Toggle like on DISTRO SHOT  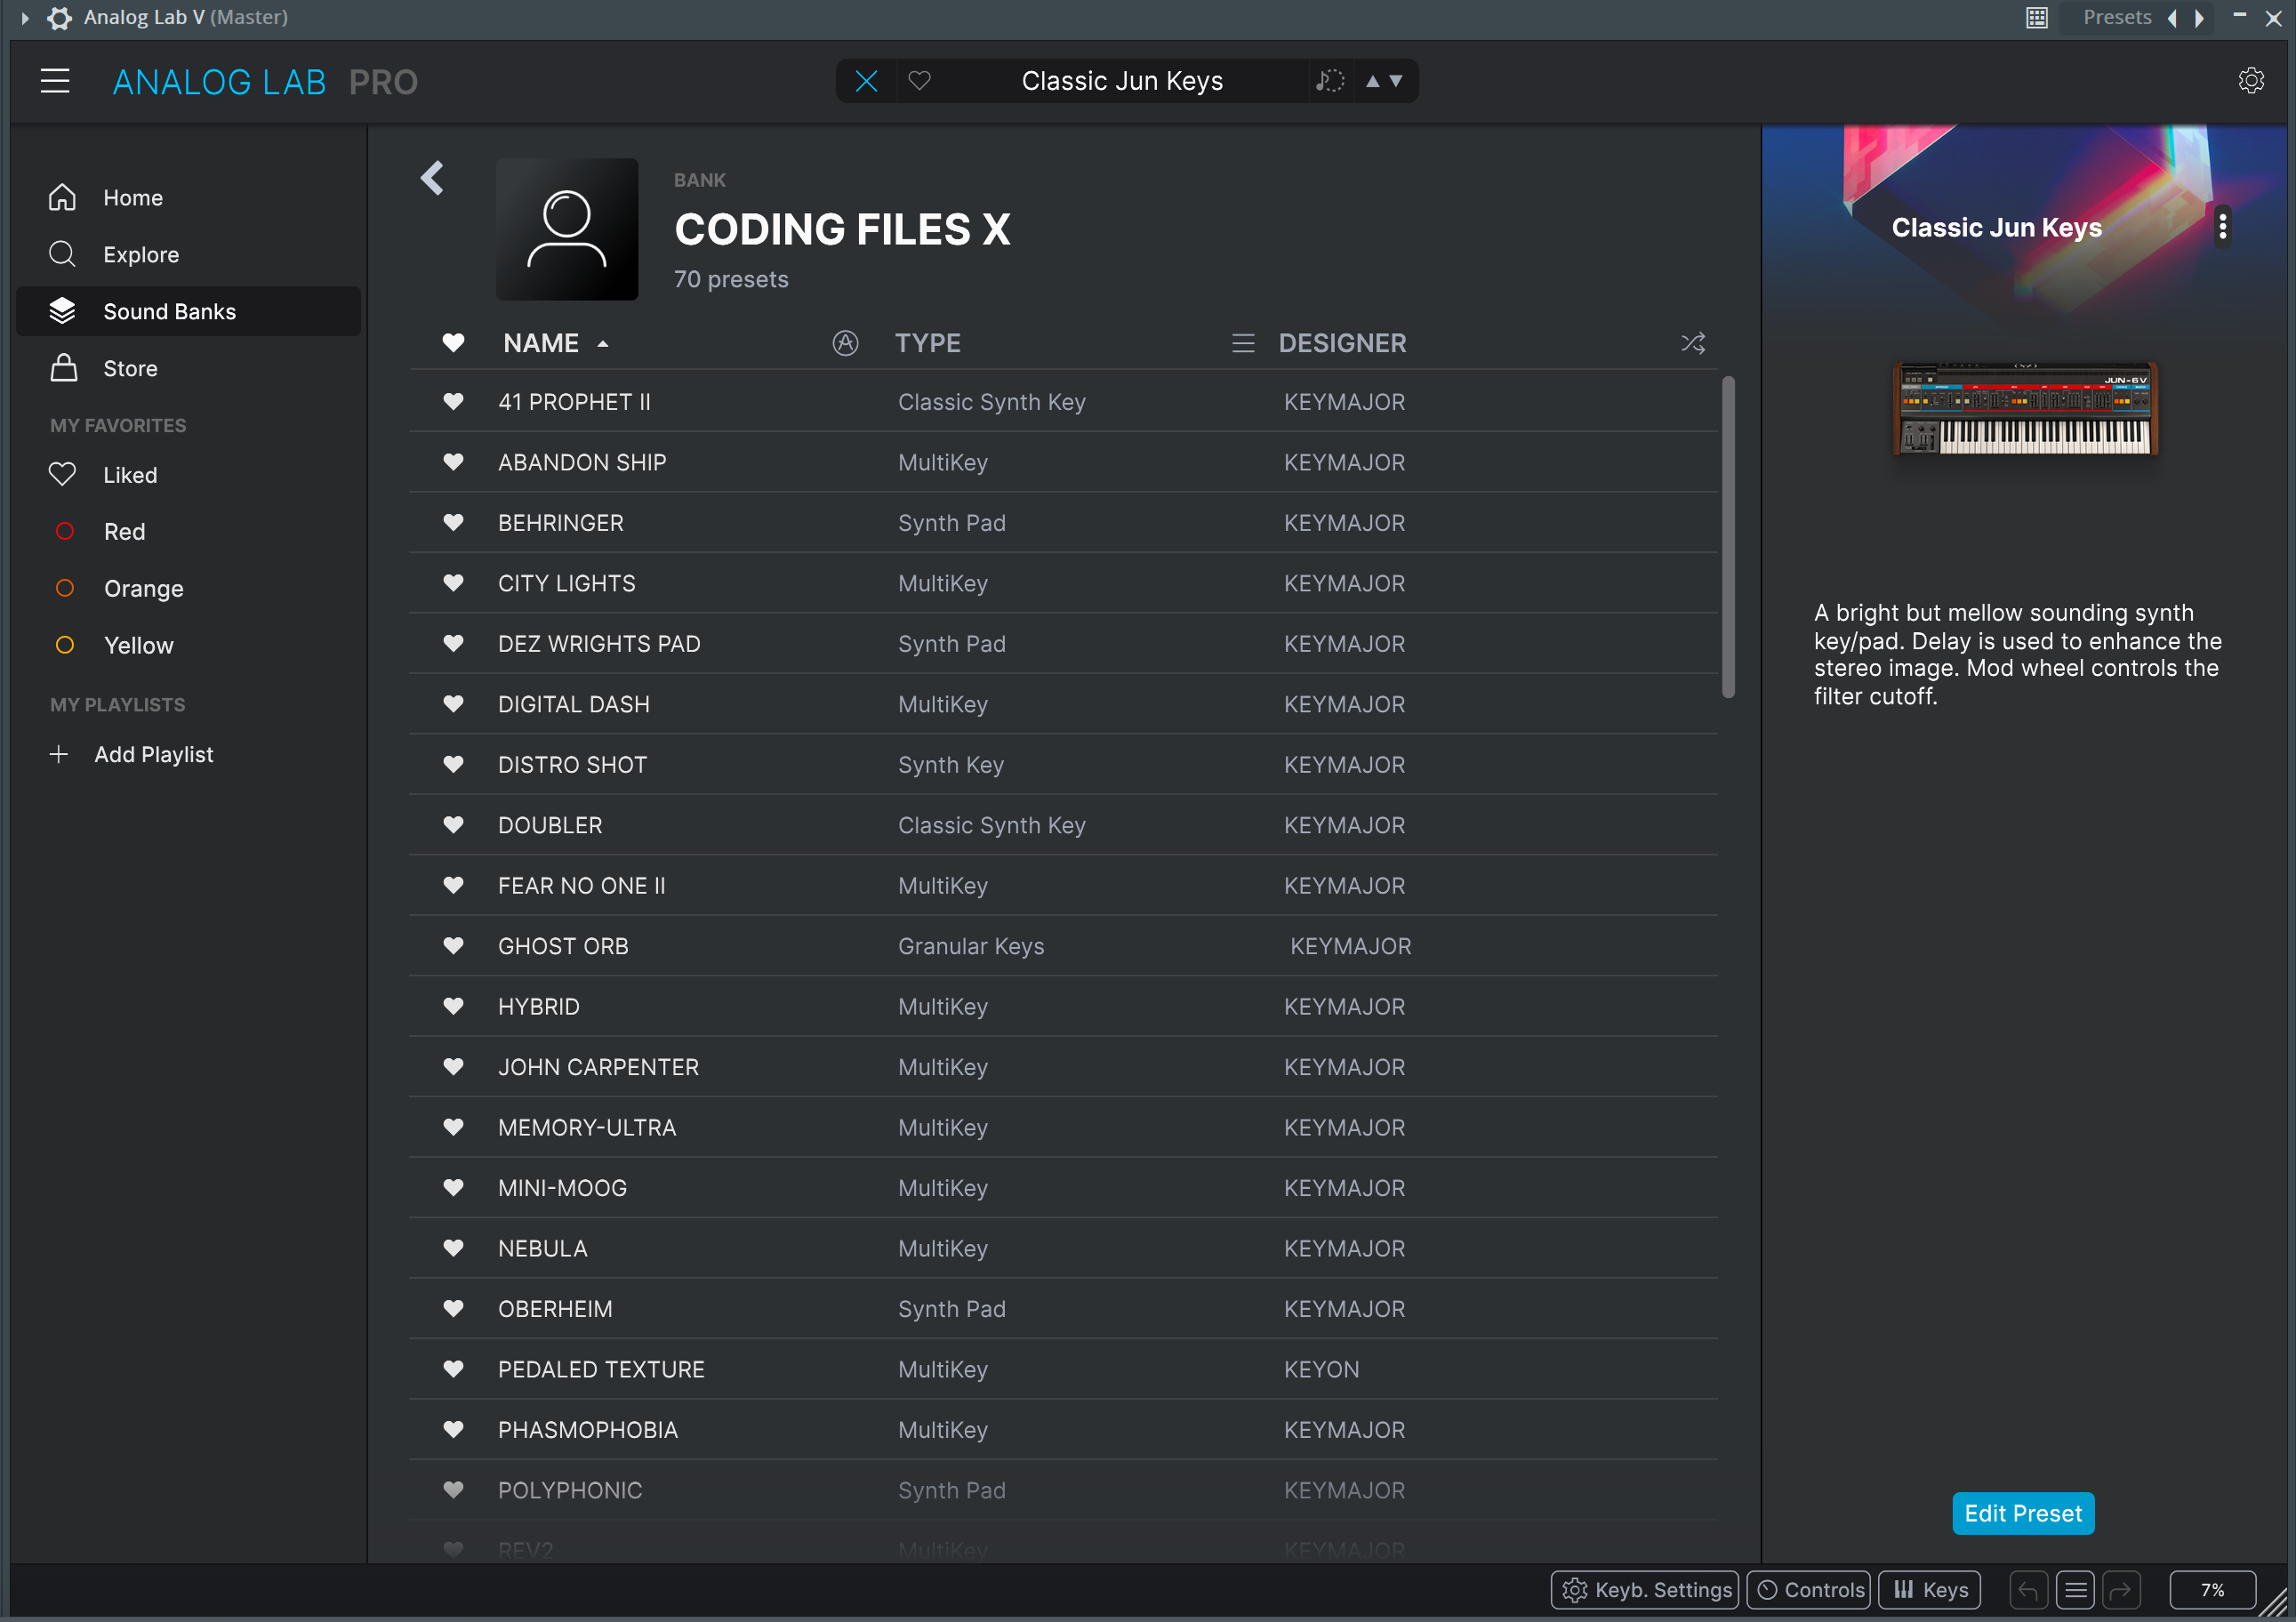point(453,765)
